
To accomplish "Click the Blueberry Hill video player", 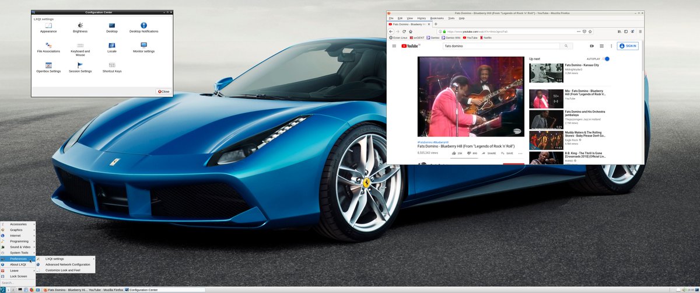I will [x=471, y=96].
